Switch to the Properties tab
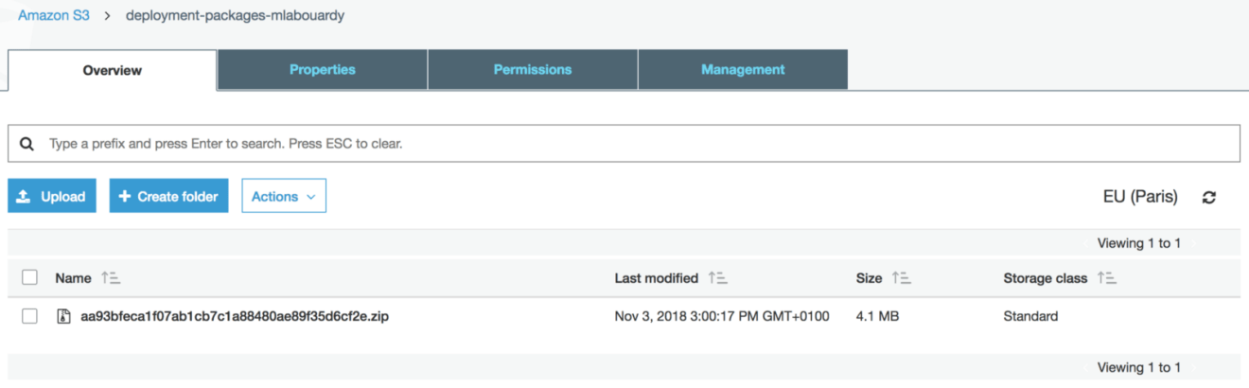This screenshot has height=388, width=1249. (323, 70)
